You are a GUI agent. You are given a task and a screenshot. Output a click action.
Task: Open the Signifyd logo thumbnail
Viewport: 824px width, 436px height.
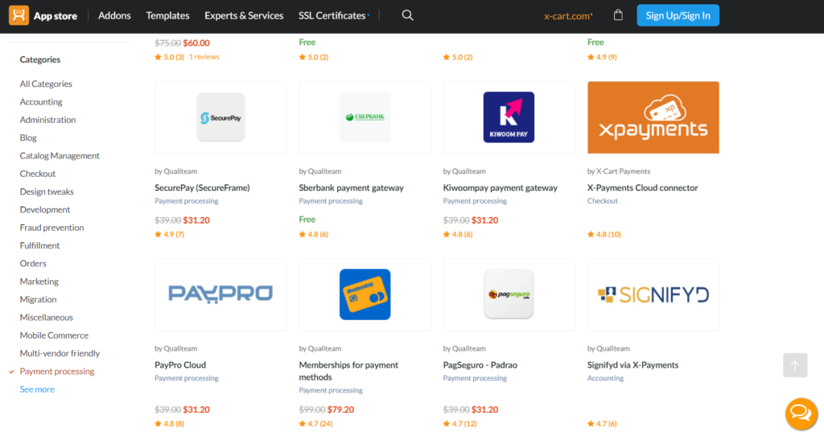click(x=653, y=294)
